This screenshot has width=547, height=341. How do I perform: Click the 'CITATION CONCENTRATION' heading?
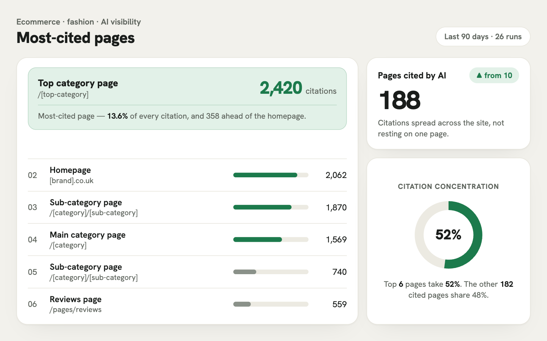pyautogui.click(x=449, y=187)
